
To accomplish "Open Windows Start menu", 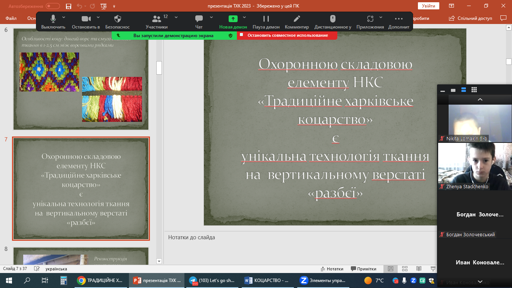I will pos(9,280).
